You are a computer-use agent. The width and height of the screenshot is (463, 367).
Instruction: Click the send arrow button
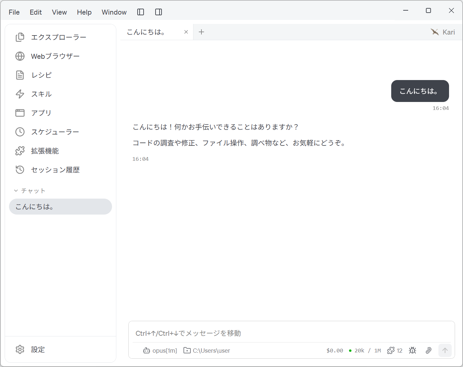(445, 350)
